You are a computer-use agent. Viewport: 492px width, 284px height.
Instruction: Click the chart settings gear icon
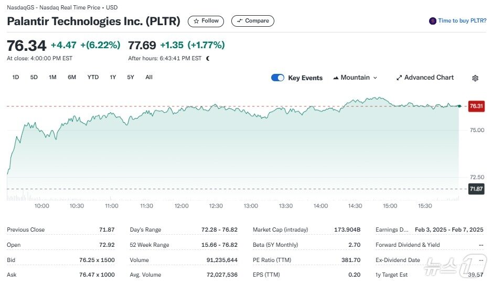(x=475, y=78)
